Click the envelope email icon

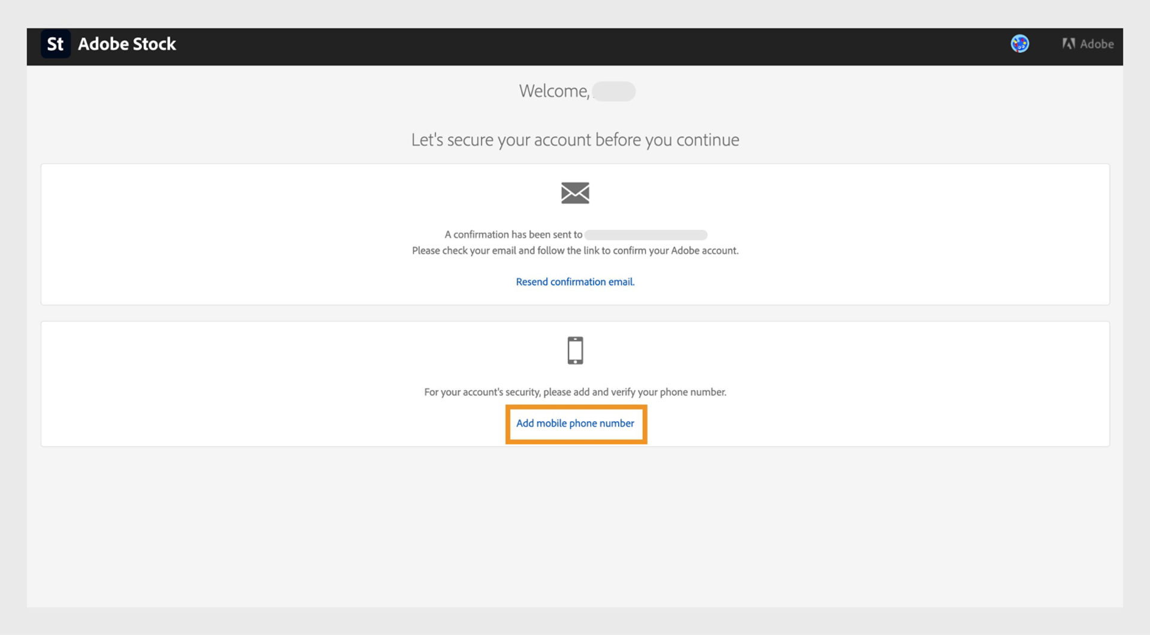click(x=575, y=193)
